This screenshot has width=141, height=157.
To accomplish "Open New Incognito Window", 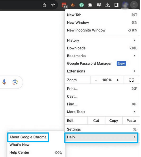I will click(x=102, y=30).
